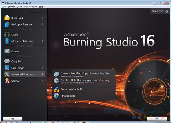The image size is (171, 123).
Task: Open the Settings menu
Action: (11, 7)
